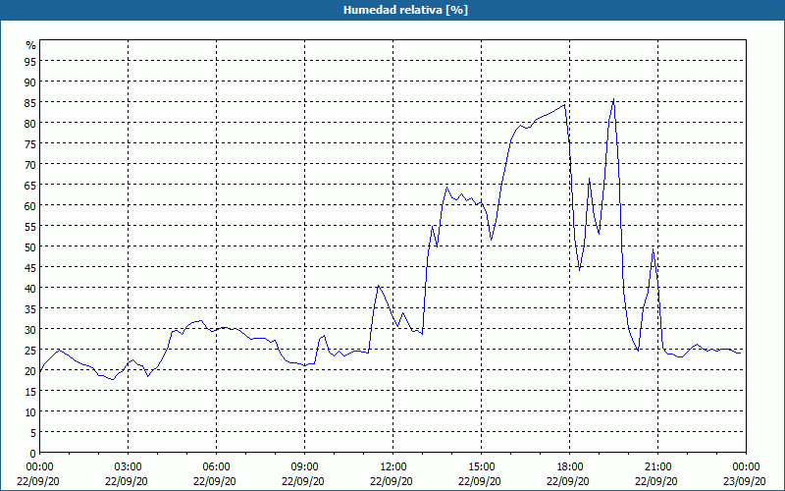Click the 25 value on the Y axis
785x491 pixels.
pyautogui.click(x=30, y=351)
